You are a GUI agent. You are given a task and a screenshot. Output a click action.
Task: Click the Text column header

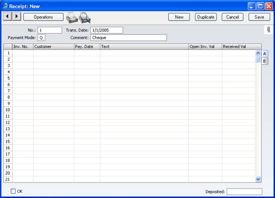click(x=144, y=47)
